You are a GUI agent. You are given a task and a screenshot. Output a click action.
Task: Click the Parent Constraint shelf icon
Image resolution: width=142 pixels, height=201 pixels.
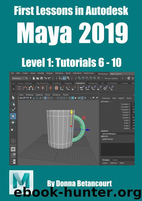tap(81, 88)
